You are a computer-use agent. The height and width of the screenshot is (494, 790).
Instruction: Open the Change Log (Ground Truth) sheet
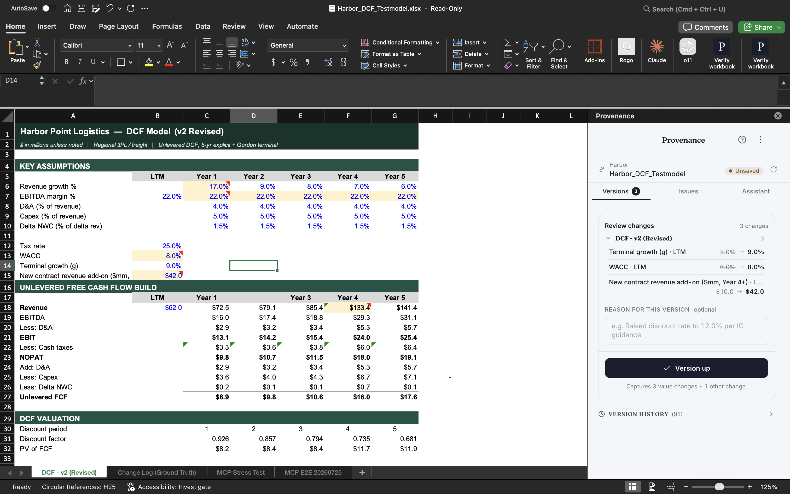tap(157, 473)
